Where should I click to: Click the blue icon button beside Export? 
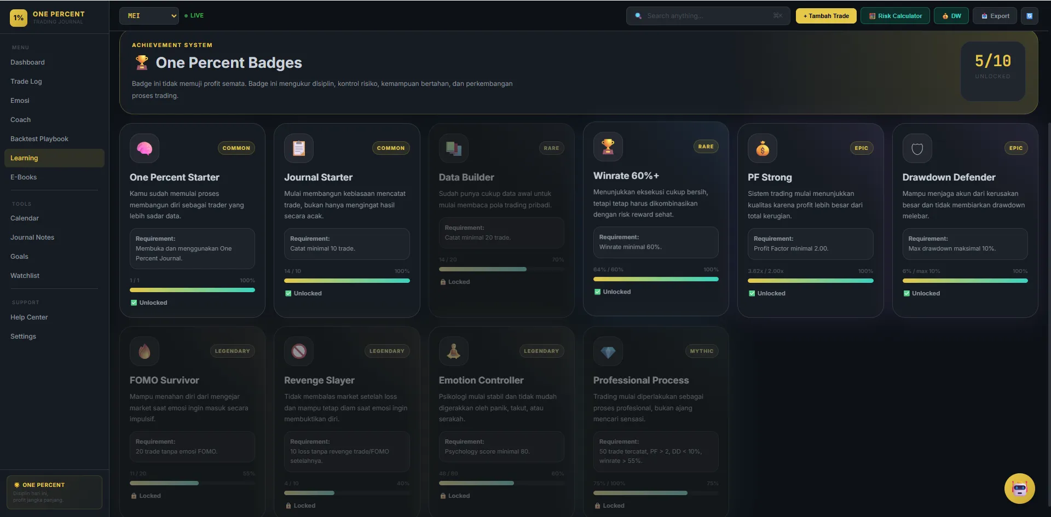tap(1029, 16)
